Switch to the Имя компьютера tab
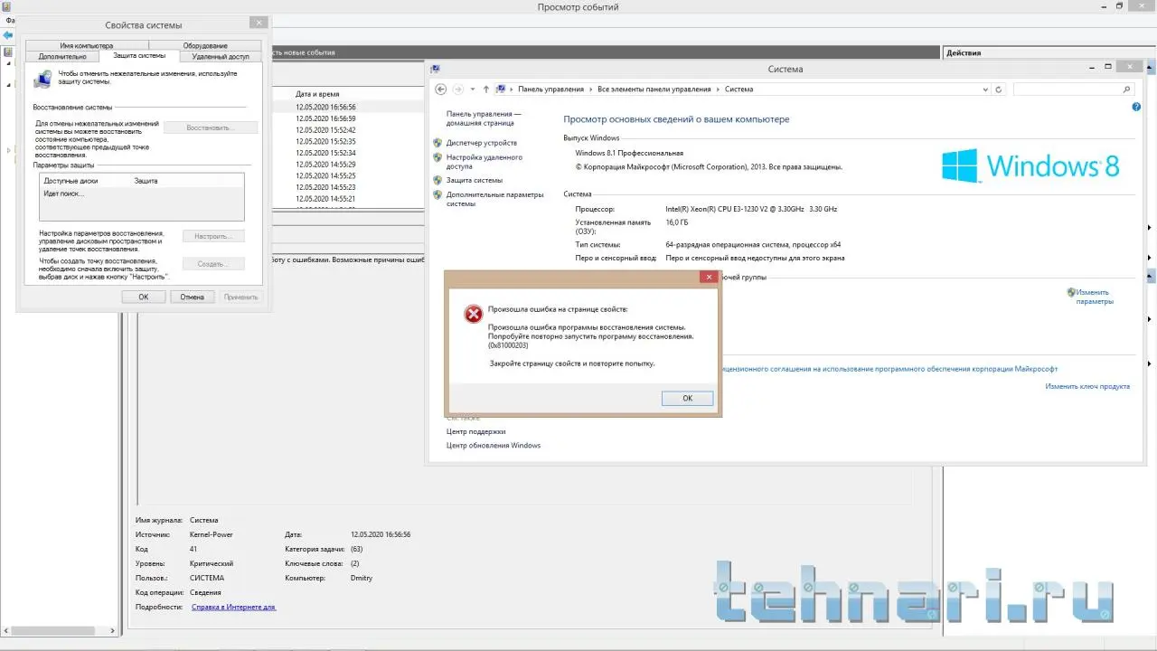The height and width of the screenshot is (651, 1157). tap(87, 45)
